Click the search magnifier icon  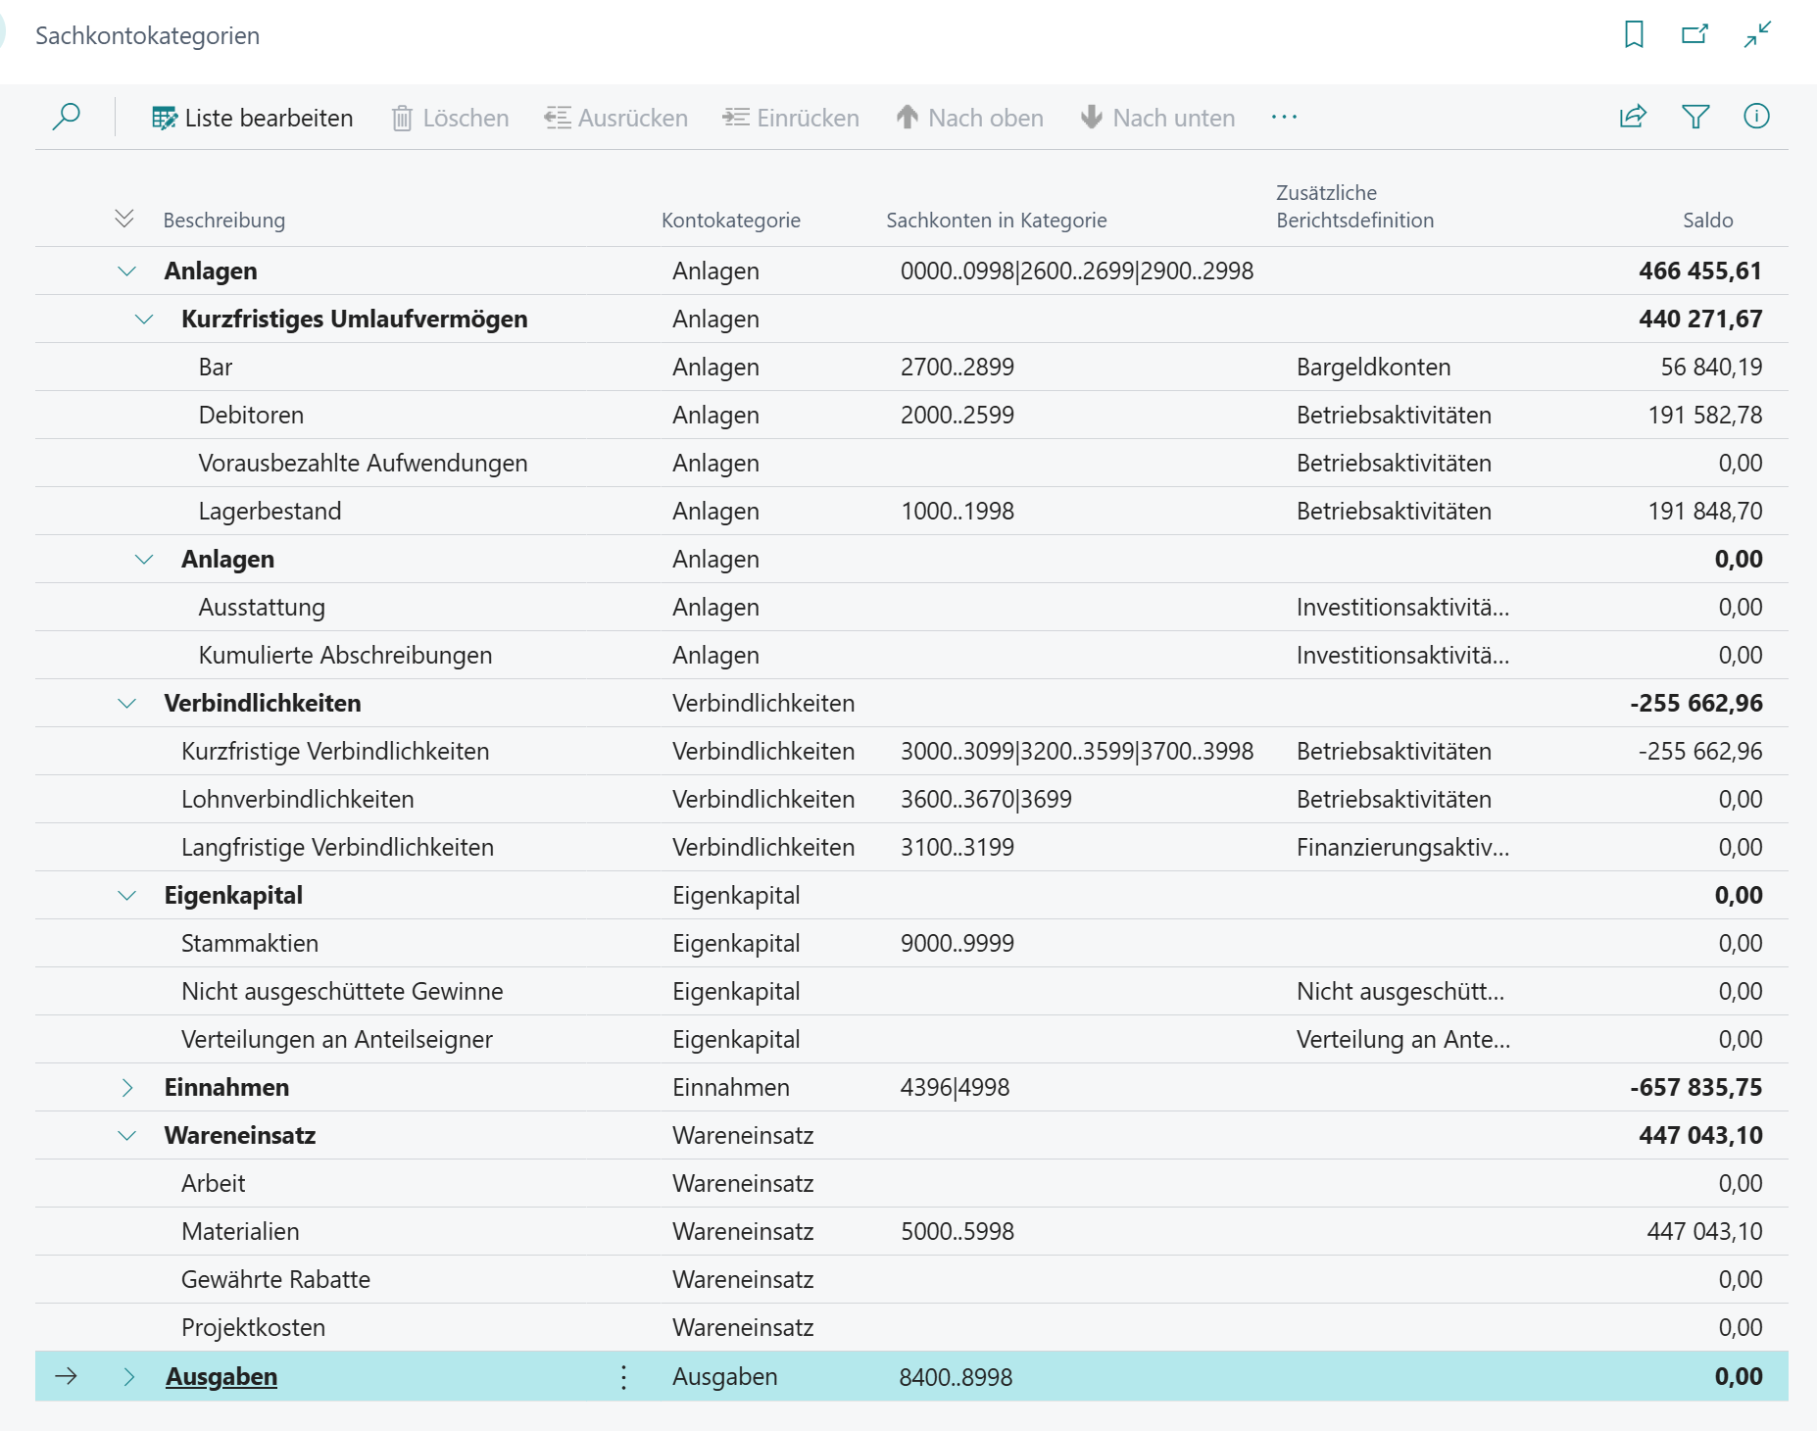(66, 117)
